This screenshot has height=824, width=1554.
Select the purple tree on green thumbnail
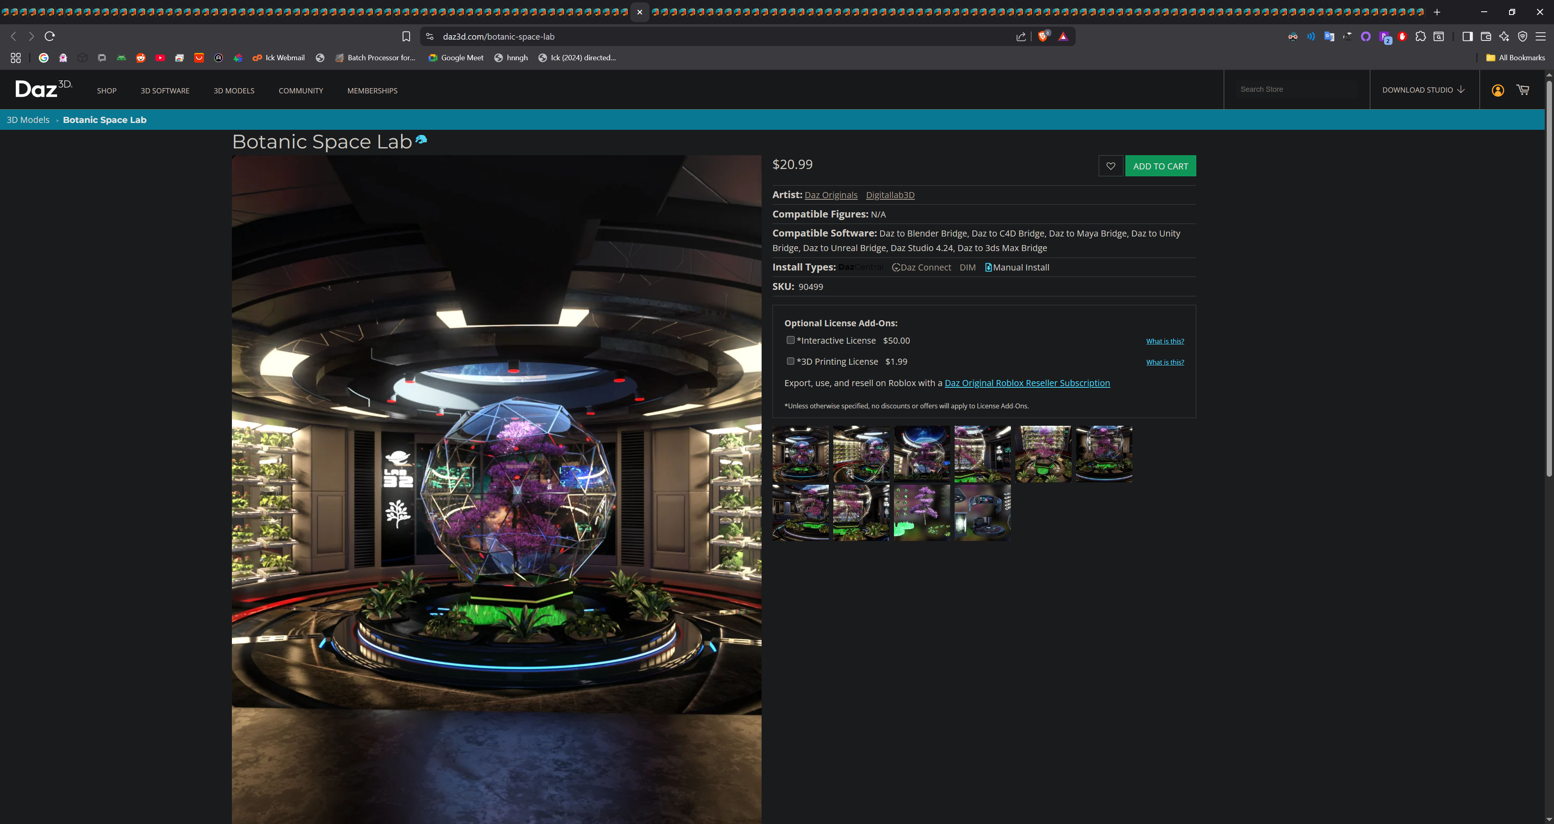click(922, 513)
